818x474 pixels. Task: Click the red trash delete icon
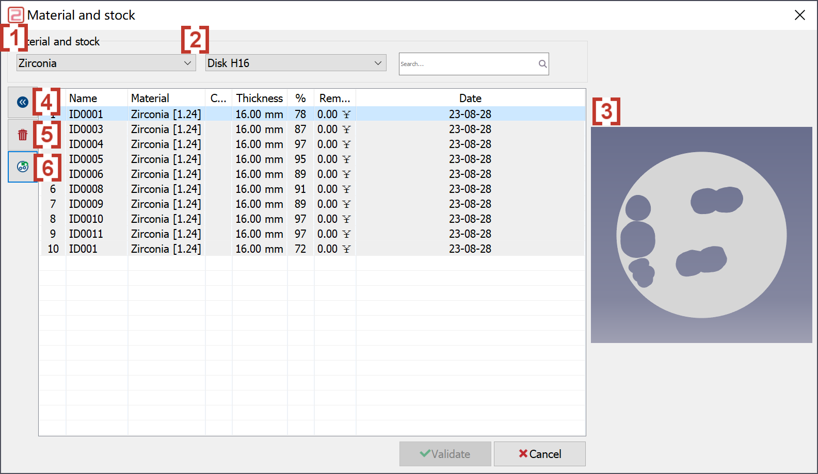(x=22, y=135)
